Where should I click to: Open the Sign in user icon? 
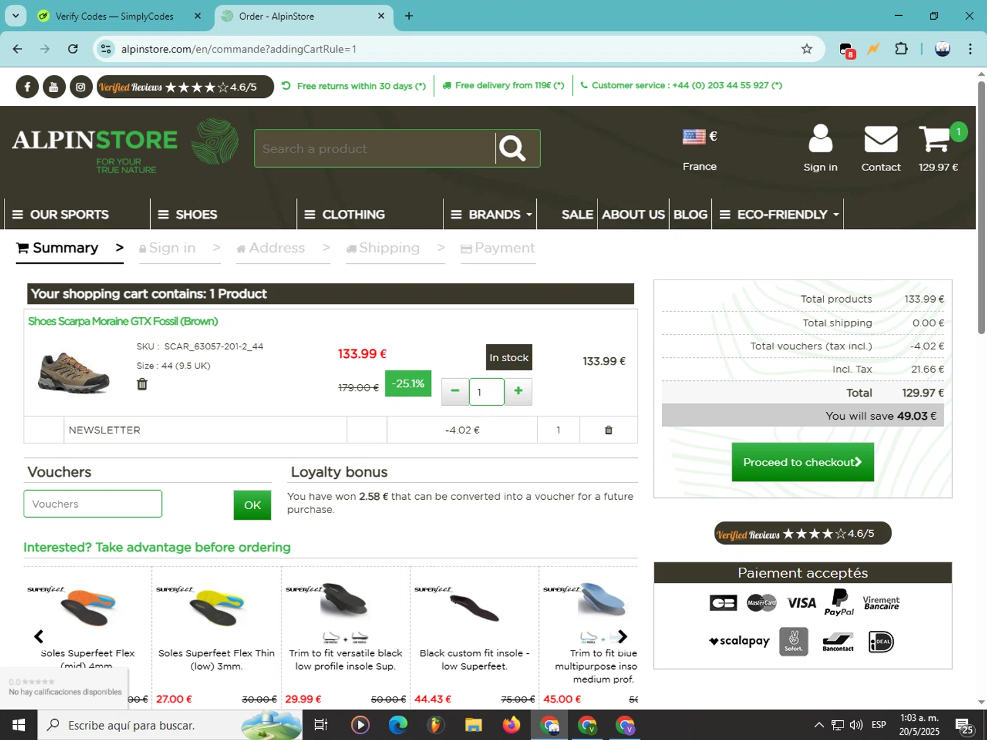click(820, 139)
